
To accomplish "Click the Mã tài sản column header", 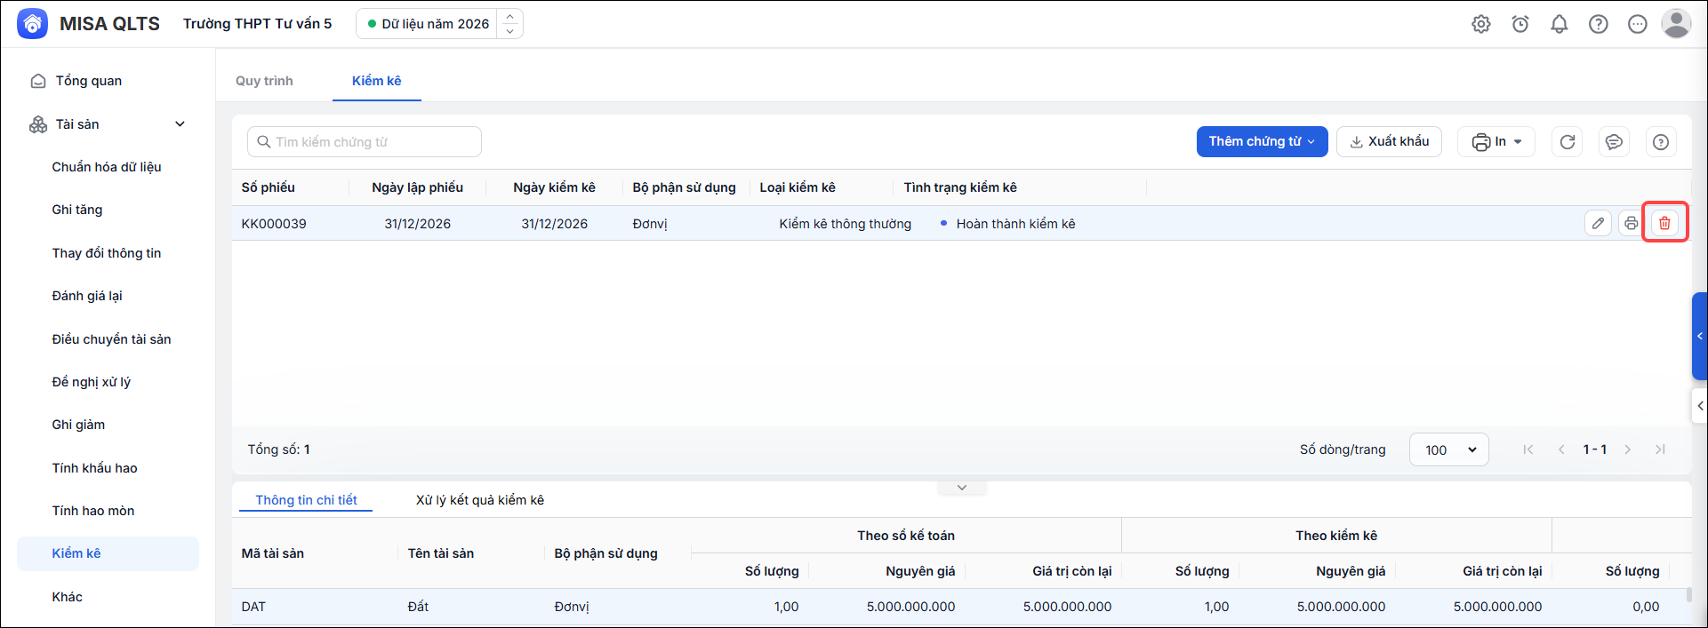I will (273, 553).
